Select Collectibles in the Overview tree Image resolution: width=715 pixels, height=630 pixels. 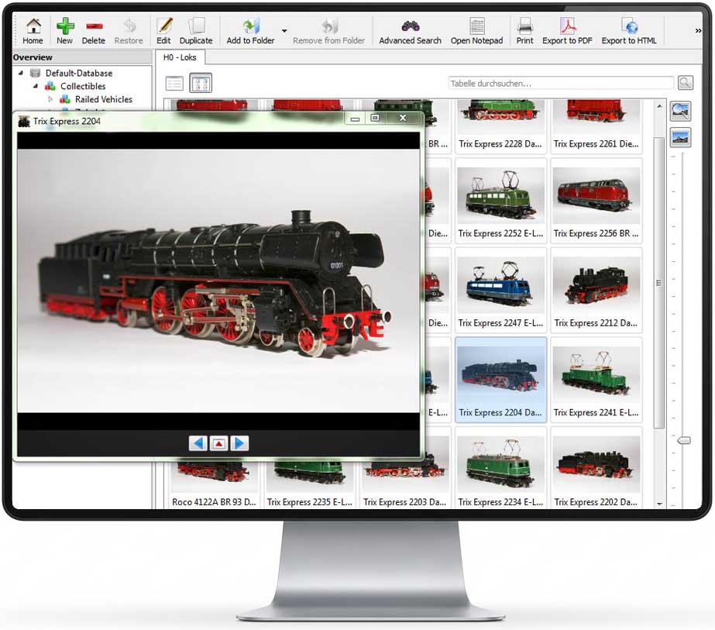click(x=83, y=86)
